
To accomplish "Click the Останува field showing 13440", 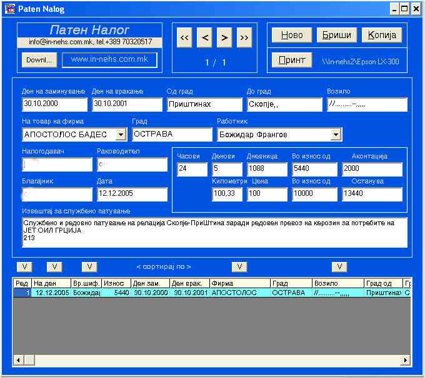I will 372,194.
